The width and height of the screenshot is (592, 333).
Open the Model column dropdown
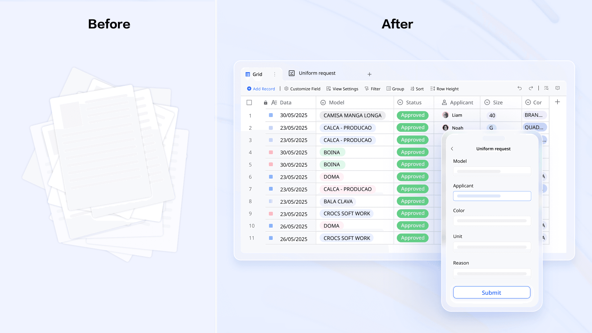pyautogui.click(x=323, y=102)
